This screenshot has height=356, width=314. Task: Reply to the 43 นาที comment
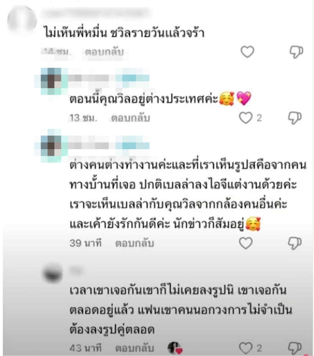pos(135,348)
